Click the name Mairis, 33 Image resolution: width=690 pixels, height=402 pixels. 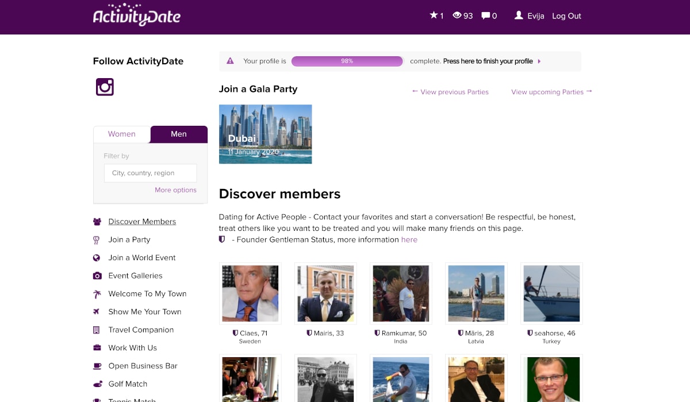[x=329, y=333]
